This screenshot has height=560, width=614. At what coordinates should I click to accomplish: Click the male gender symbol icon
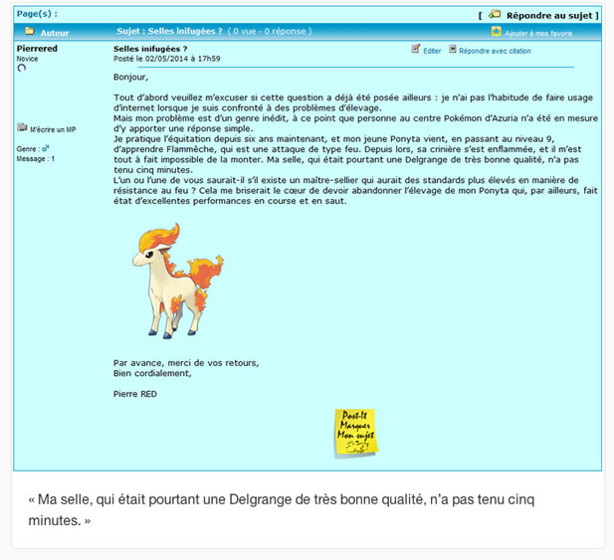[46, 148]
